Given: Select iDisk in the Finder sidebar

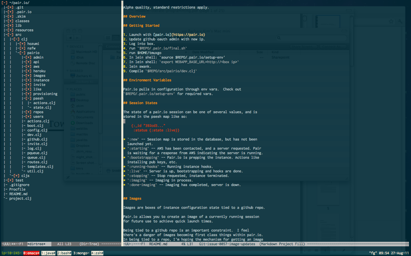Looking at the screenshot, I should click(x=80, y=57).
